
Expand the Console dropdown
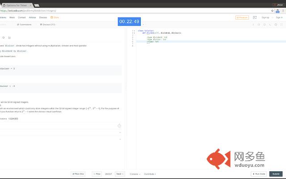coord(135,174)
